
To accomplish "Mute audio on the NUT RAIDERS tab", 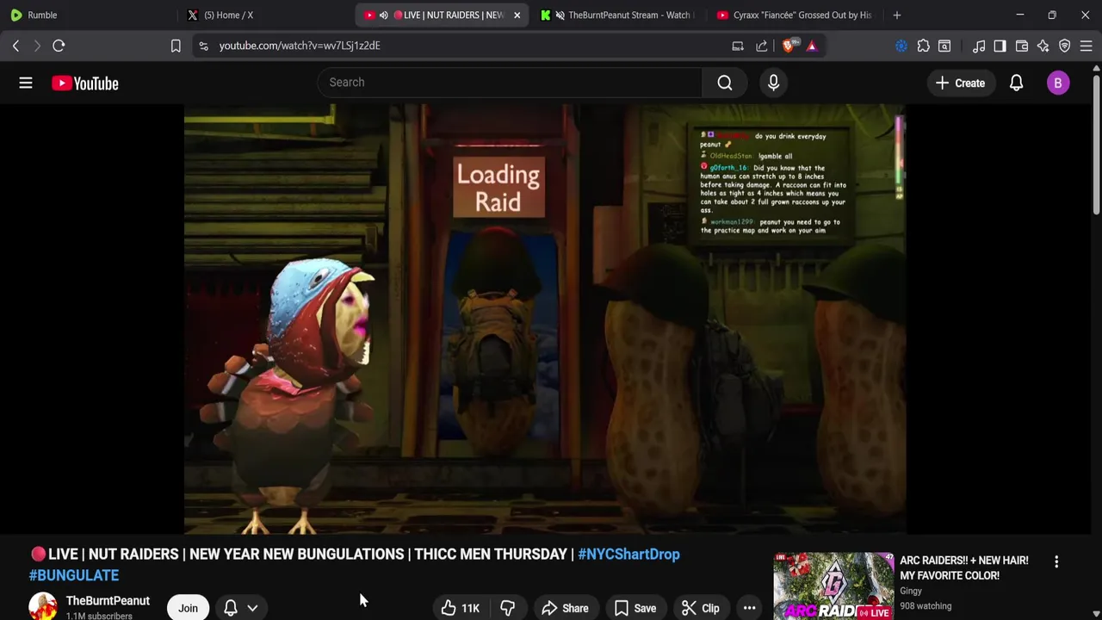I will click(384, 15).
